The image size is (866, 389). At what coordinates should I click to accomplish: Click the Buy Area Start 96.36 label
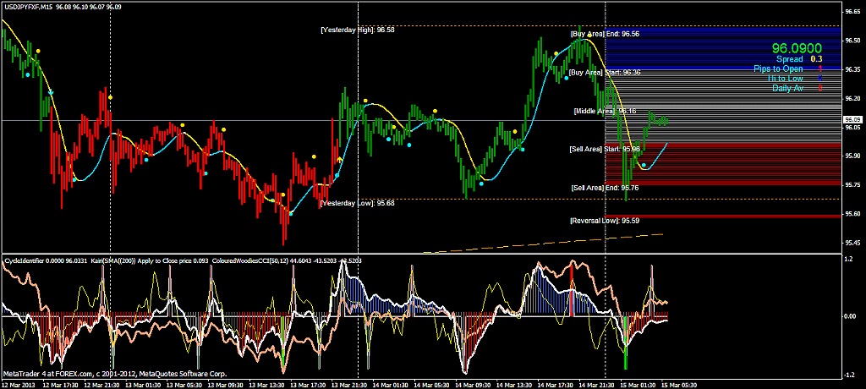pyautogui.click(x=605, y=73)
